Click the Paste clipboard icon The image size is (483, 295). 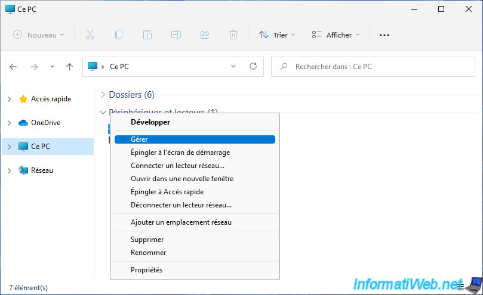147,35
